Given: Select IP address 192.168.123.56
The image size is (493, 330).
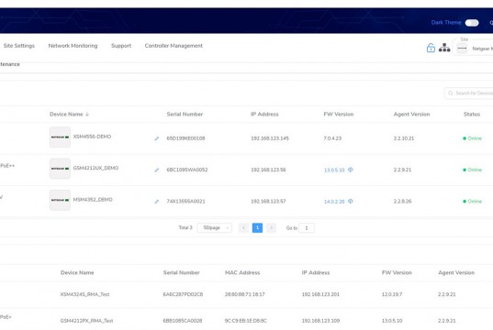Looking at the screenshot, I should click(268, 170).
